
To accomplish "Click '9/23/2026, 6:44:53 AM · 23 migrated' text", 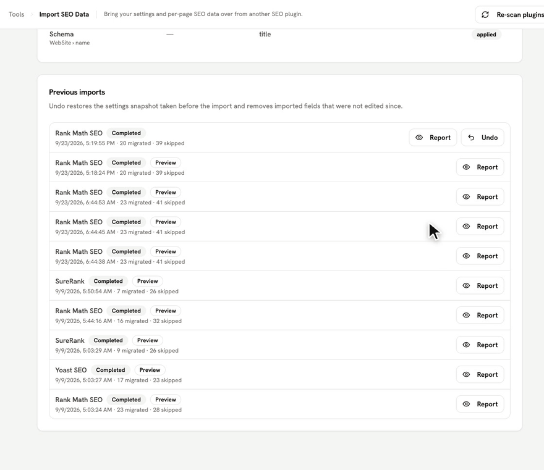I will click(x=103, y=203).
